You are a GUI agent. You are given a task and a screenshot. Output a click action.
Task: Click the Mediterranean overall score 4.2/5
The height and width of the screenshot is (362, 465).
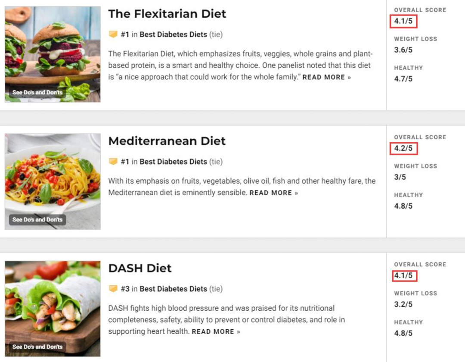[x=403, y=148]
